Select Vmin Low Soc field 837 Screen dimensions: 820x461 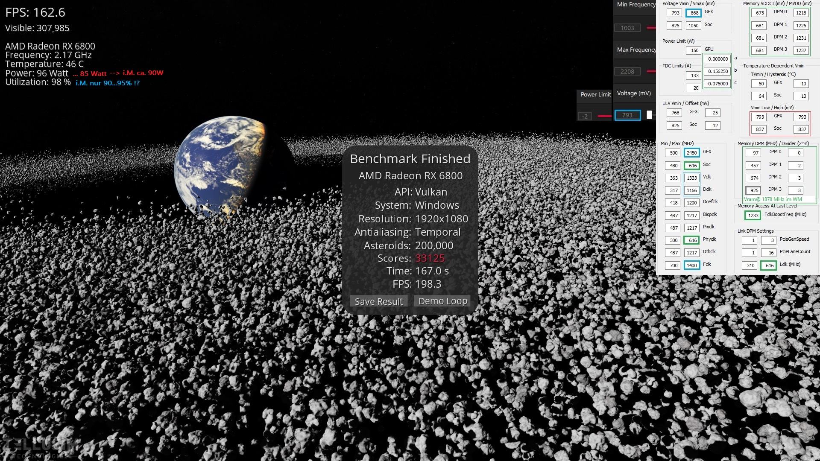tap(758, 129)
